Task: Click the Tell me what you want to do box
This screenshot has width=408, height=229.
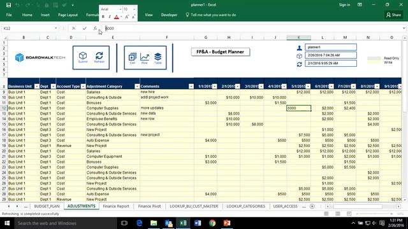Action: tap(211, 15)
